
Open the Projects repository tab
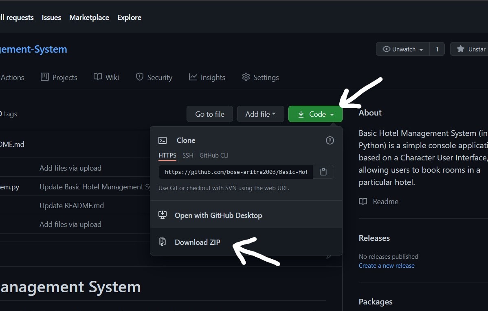[59, 78]
